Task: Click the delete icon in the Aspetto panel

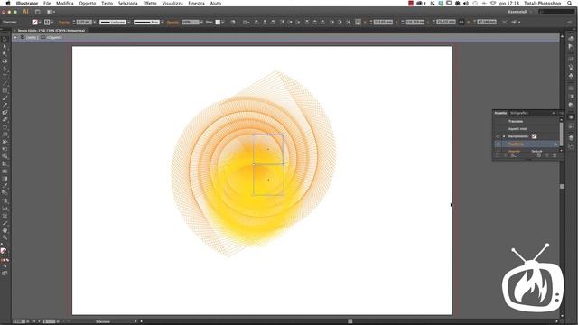Action: coord(555,156)
